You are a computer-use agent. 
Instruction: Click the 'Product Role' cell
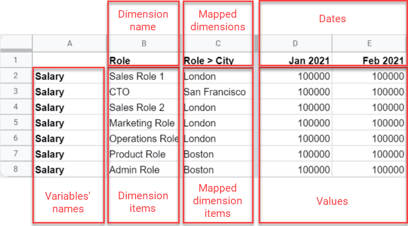[144, 154]
